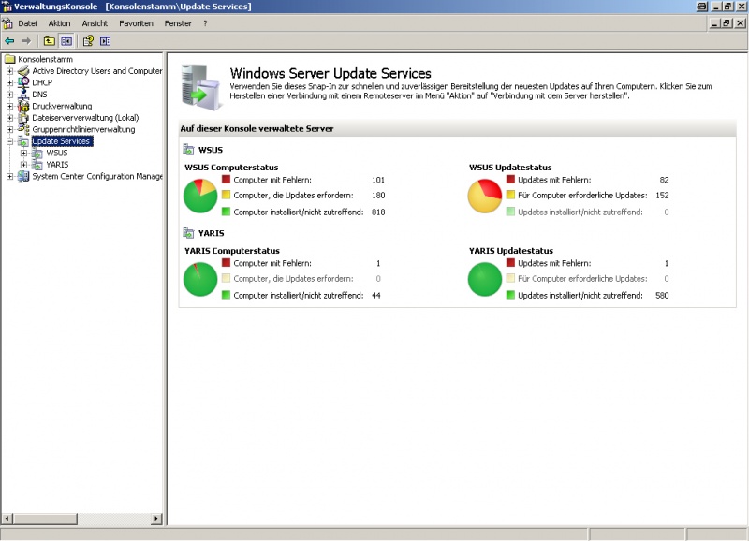Open the MMC console icon in menu bar

(x=7, y=23)
